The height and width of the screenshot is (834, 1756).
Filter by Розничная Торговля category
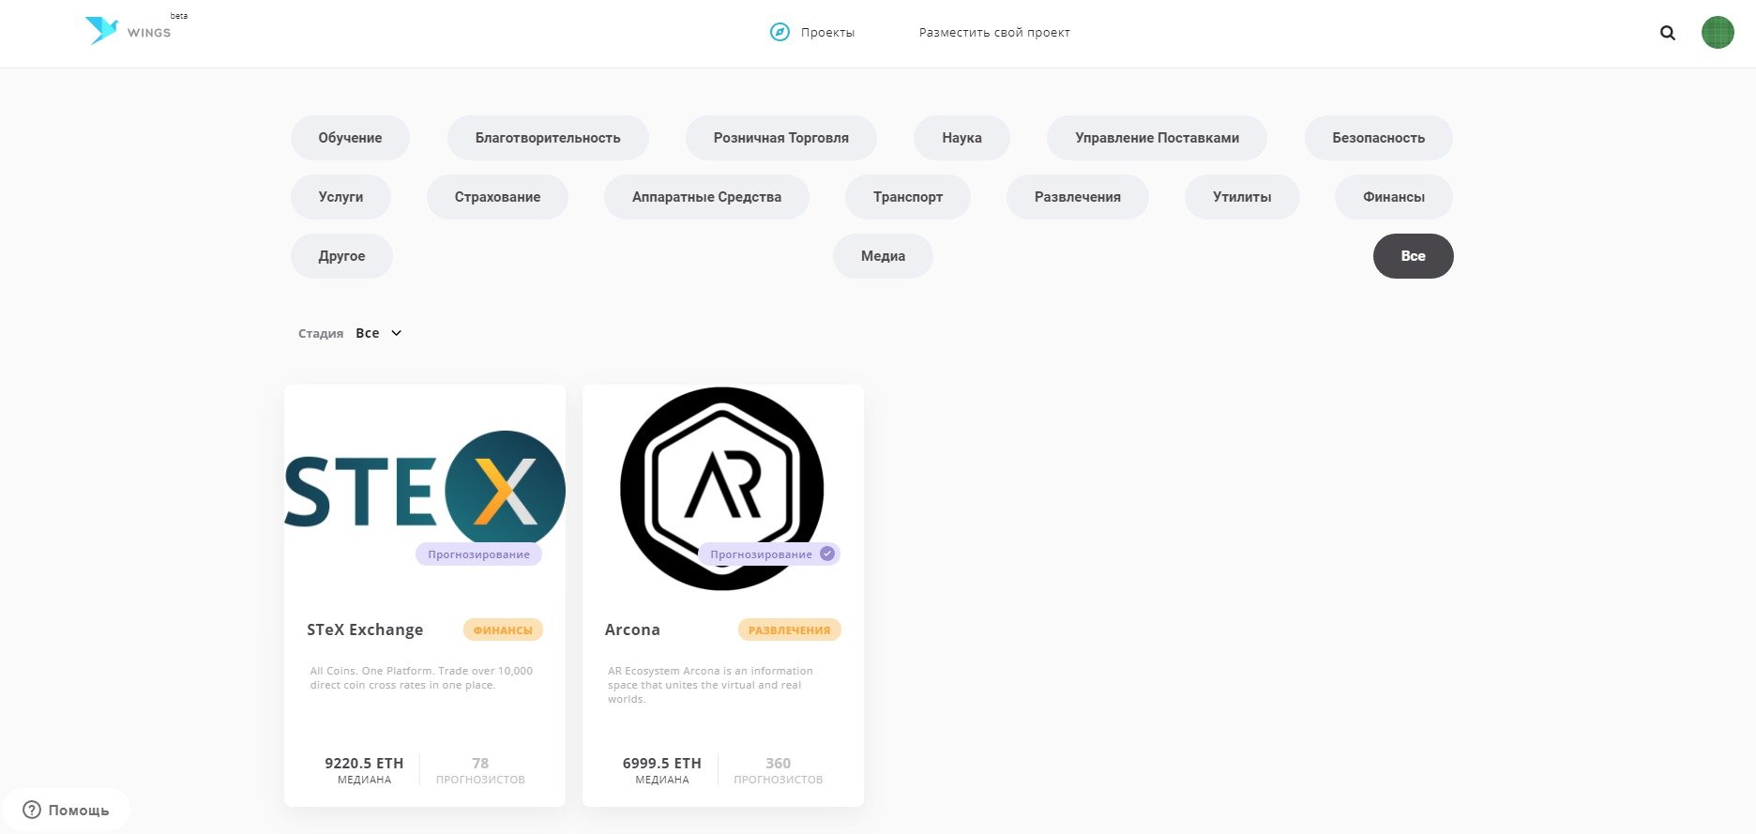click(x=780, y=138)
